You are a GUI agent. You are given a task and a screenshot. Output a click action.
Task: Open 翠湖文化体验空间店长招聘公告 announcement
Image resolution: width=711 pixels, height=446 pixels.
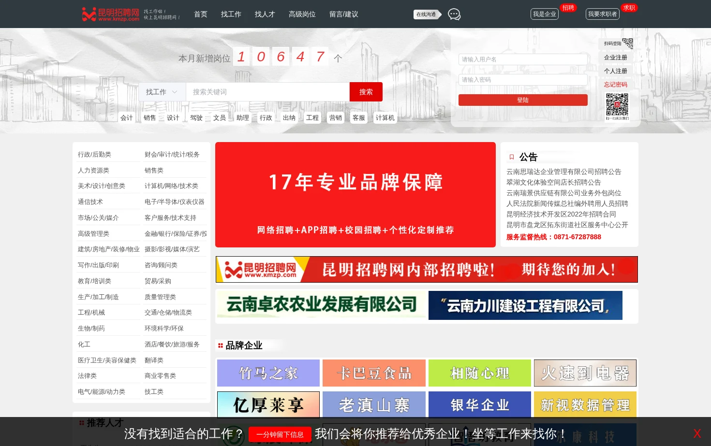[x=554, y=182]
